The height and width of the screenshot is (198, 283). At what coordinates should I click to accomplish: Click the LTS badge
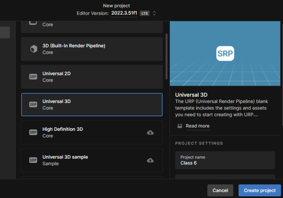[145, 13]
